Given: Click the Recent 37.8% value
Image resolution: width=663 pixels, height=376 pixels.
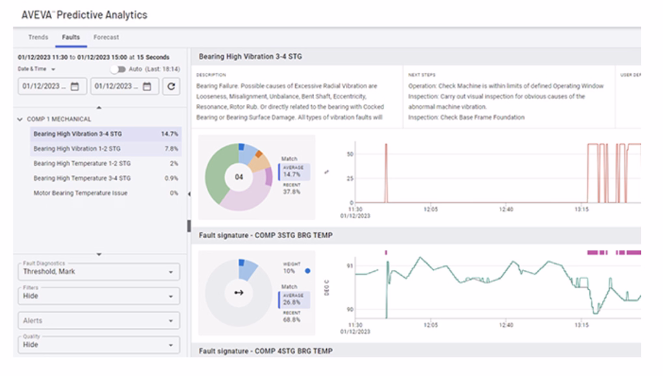Looking at the screenshot, I should pyautogui.click(x=292, y=192).
